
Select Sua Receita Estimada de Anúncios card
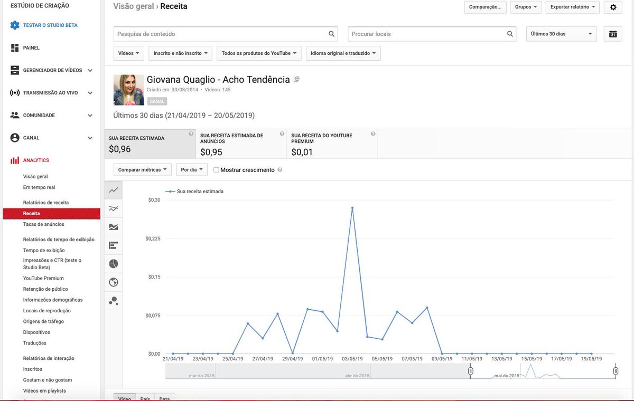241,144
